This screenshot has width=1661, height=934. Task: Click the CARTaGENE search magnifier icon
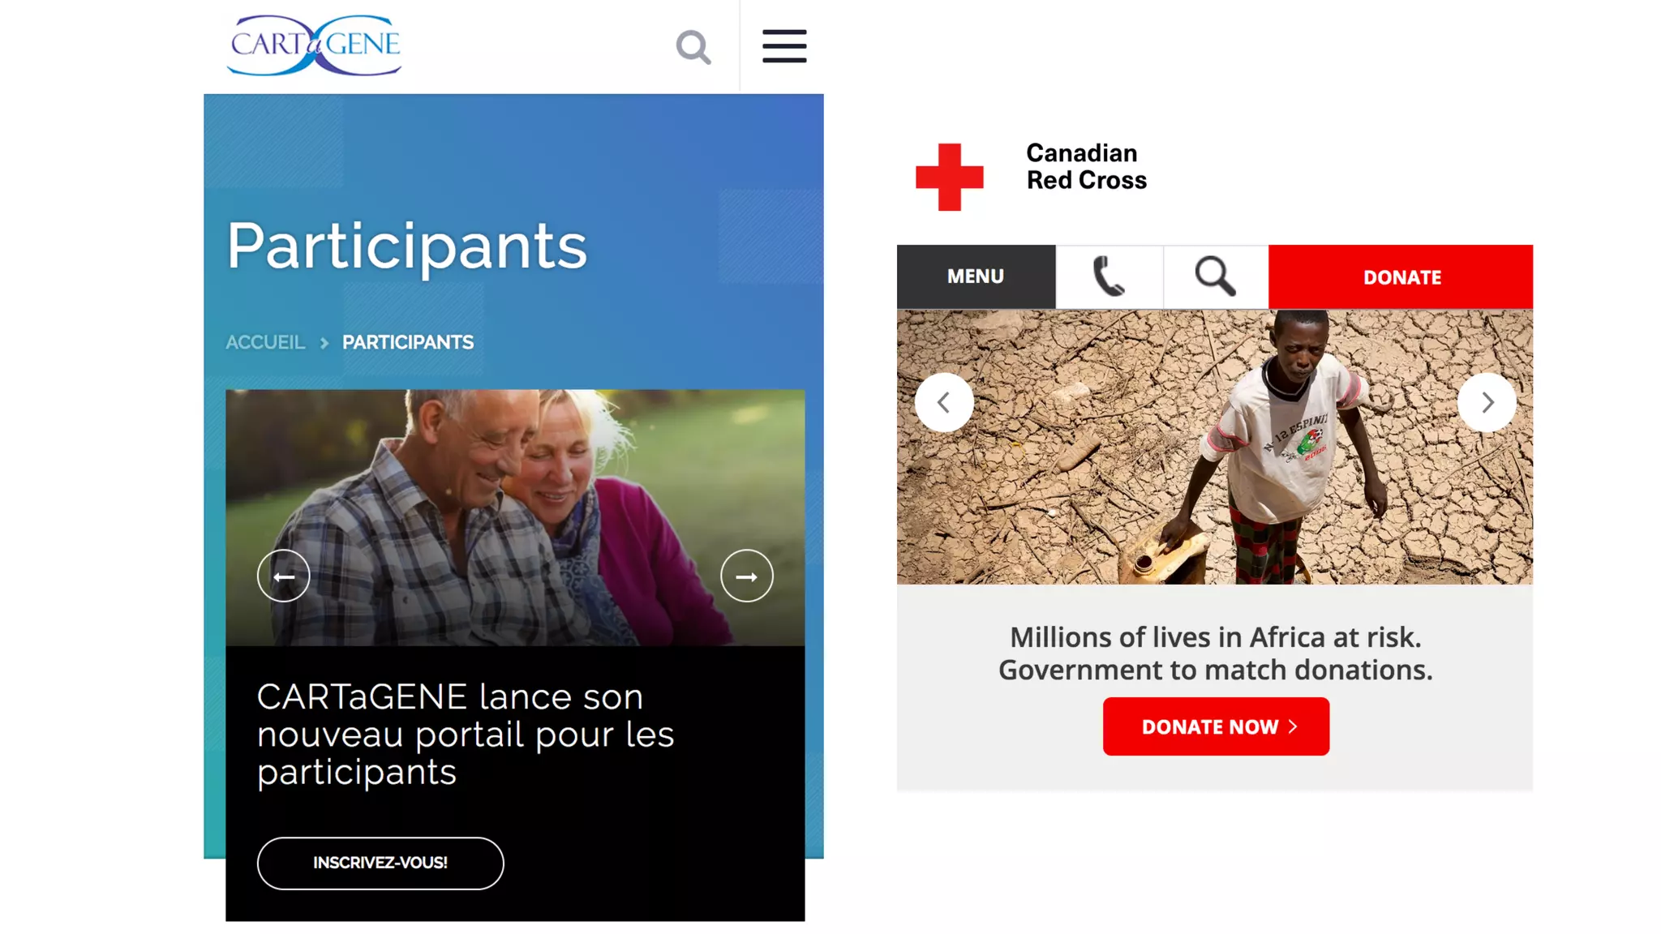[693, 47]
